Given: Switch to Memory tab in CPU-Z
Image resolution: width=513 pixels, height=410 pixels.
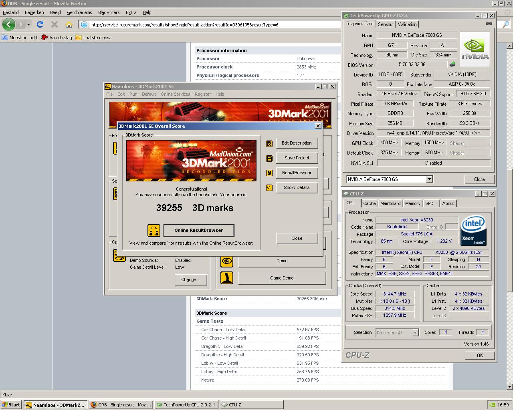Looking at the screenshot, I should click(x=413, y=203).
